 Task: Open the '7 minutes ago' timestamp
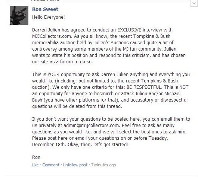pyautogui.click(x=103, y=165)
